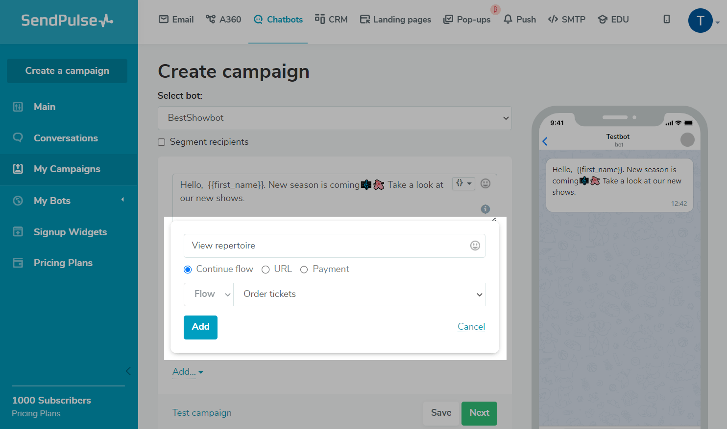Click the emoji icon in button text field
This screenshot has width=727, height=429.
point(475,246)
